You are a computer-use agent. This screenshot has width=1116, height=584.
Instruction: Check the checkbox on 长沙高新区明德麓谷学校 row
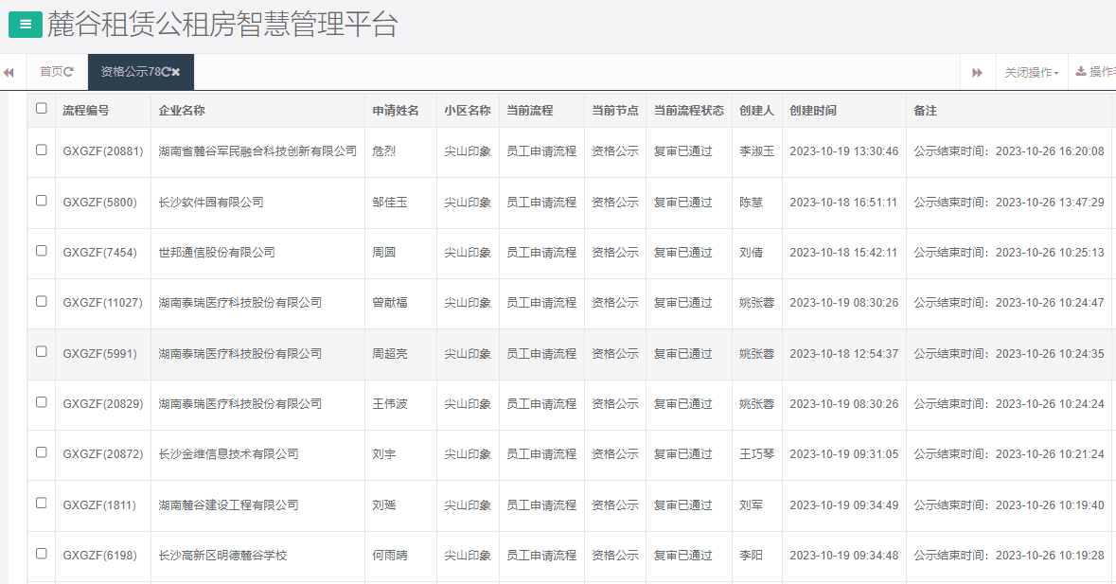[x=41, y=556]
